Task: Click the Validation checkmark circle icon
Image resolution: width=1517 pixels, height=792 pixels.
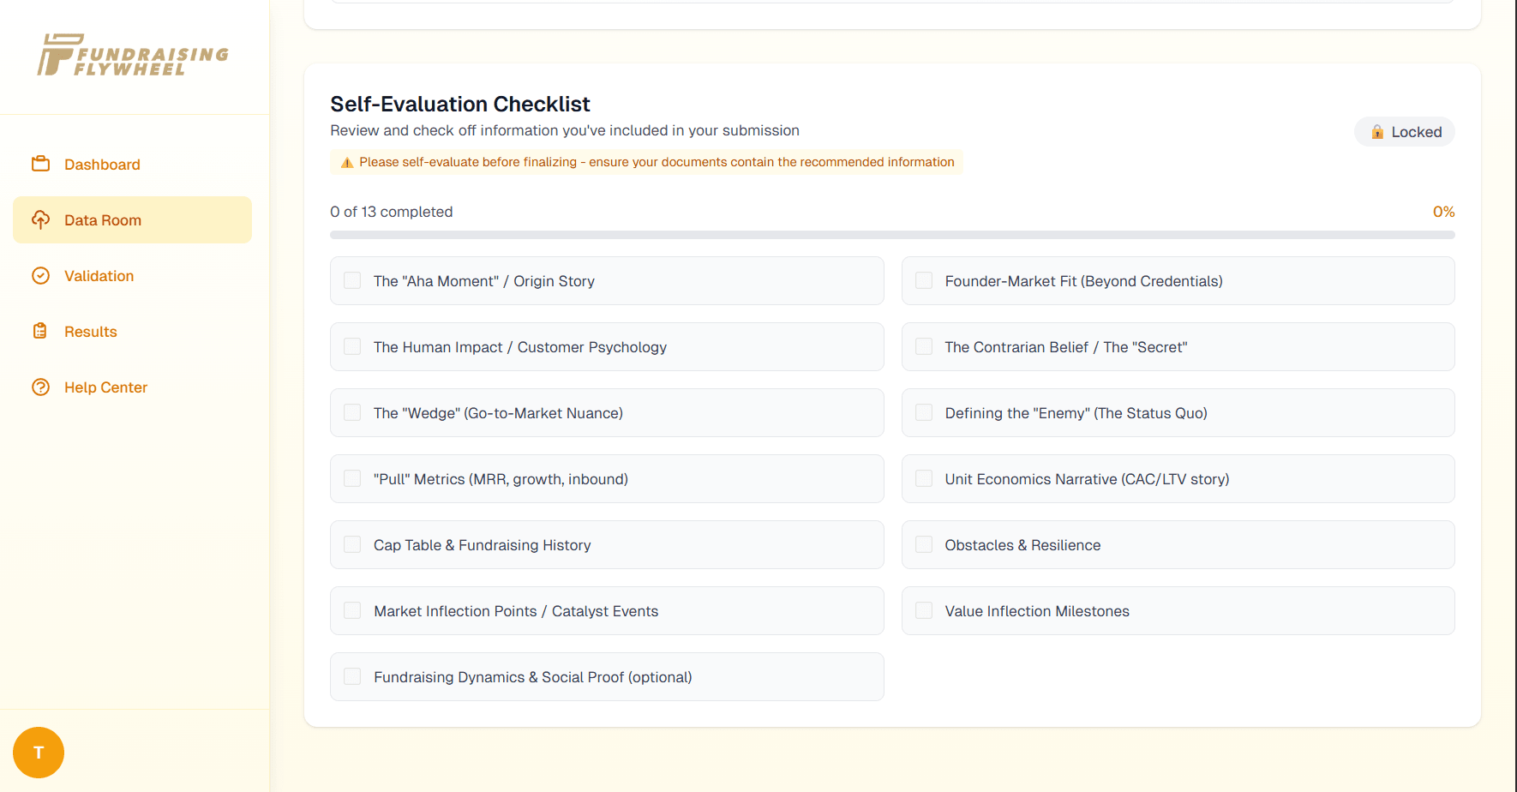Action: click(40, 275)
